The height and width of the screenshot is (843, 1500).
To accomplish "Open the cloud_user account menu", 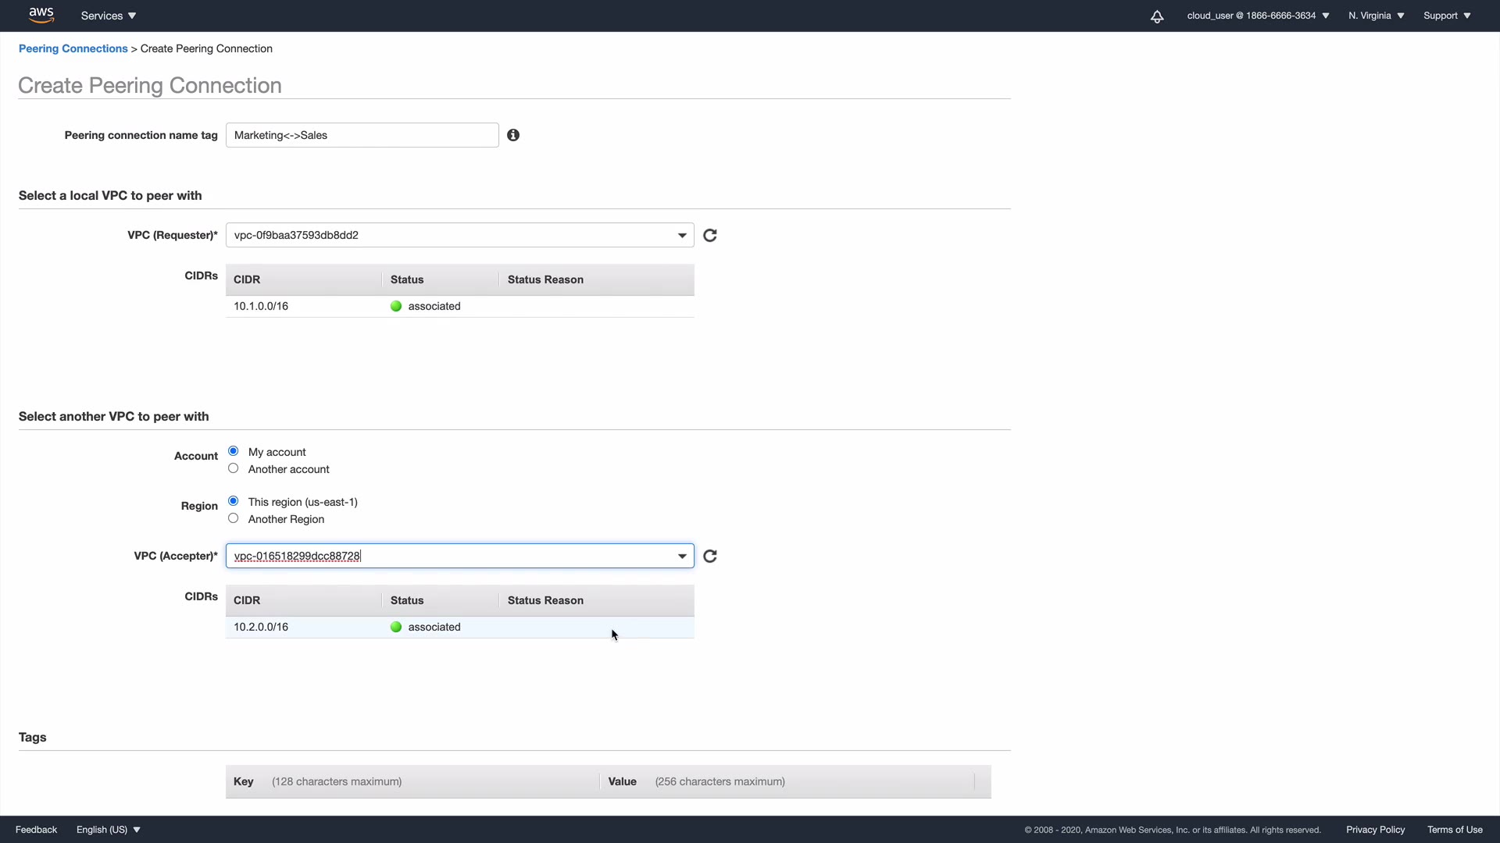I will click(1257, 16).
